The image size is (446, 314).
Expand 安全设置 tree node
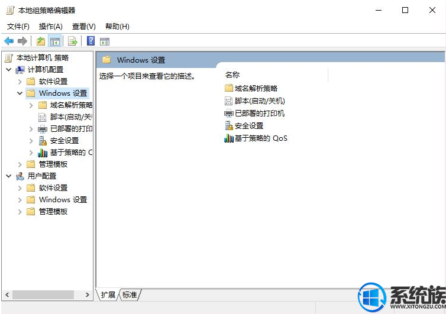tap(31, 141)
